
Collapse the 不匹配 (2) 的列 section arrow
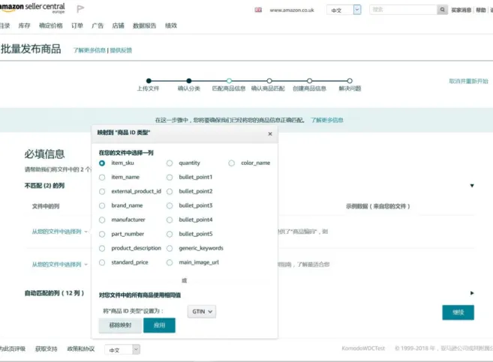coord(472,186)
